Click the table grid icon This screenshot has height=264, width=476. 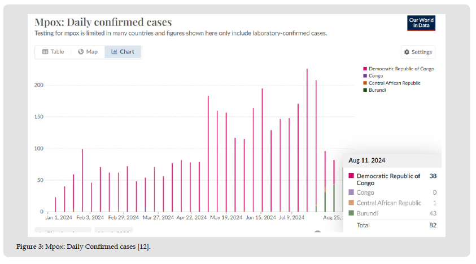[x=46, y=52]
